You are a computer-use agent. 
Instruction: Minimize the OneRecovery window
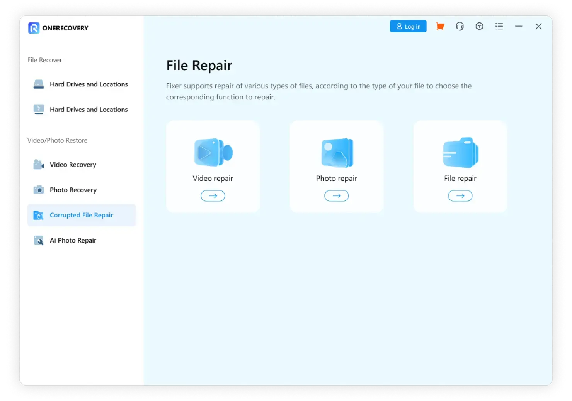point(519,26)
